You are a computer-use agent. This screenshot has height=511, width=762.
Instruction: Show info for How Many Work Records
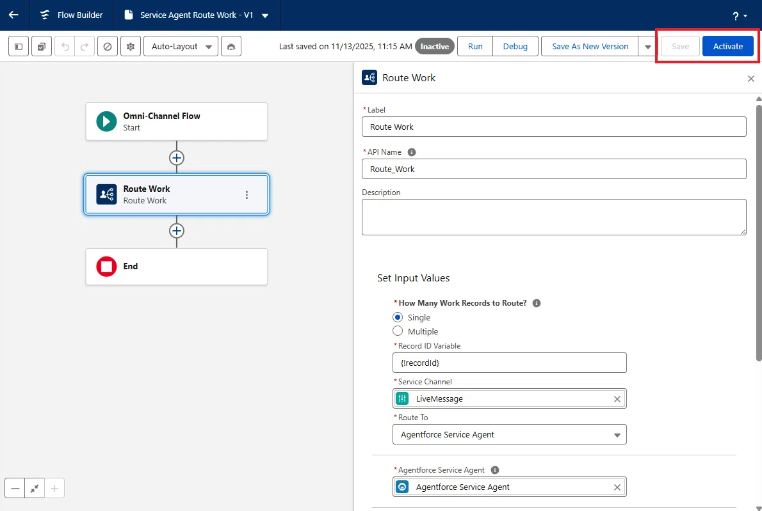pyautogui.click(x=537, y=303)
